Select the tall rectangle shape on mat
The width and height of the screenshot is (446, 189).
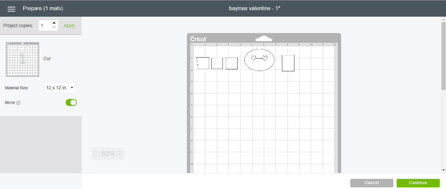(x=288, y=63)
